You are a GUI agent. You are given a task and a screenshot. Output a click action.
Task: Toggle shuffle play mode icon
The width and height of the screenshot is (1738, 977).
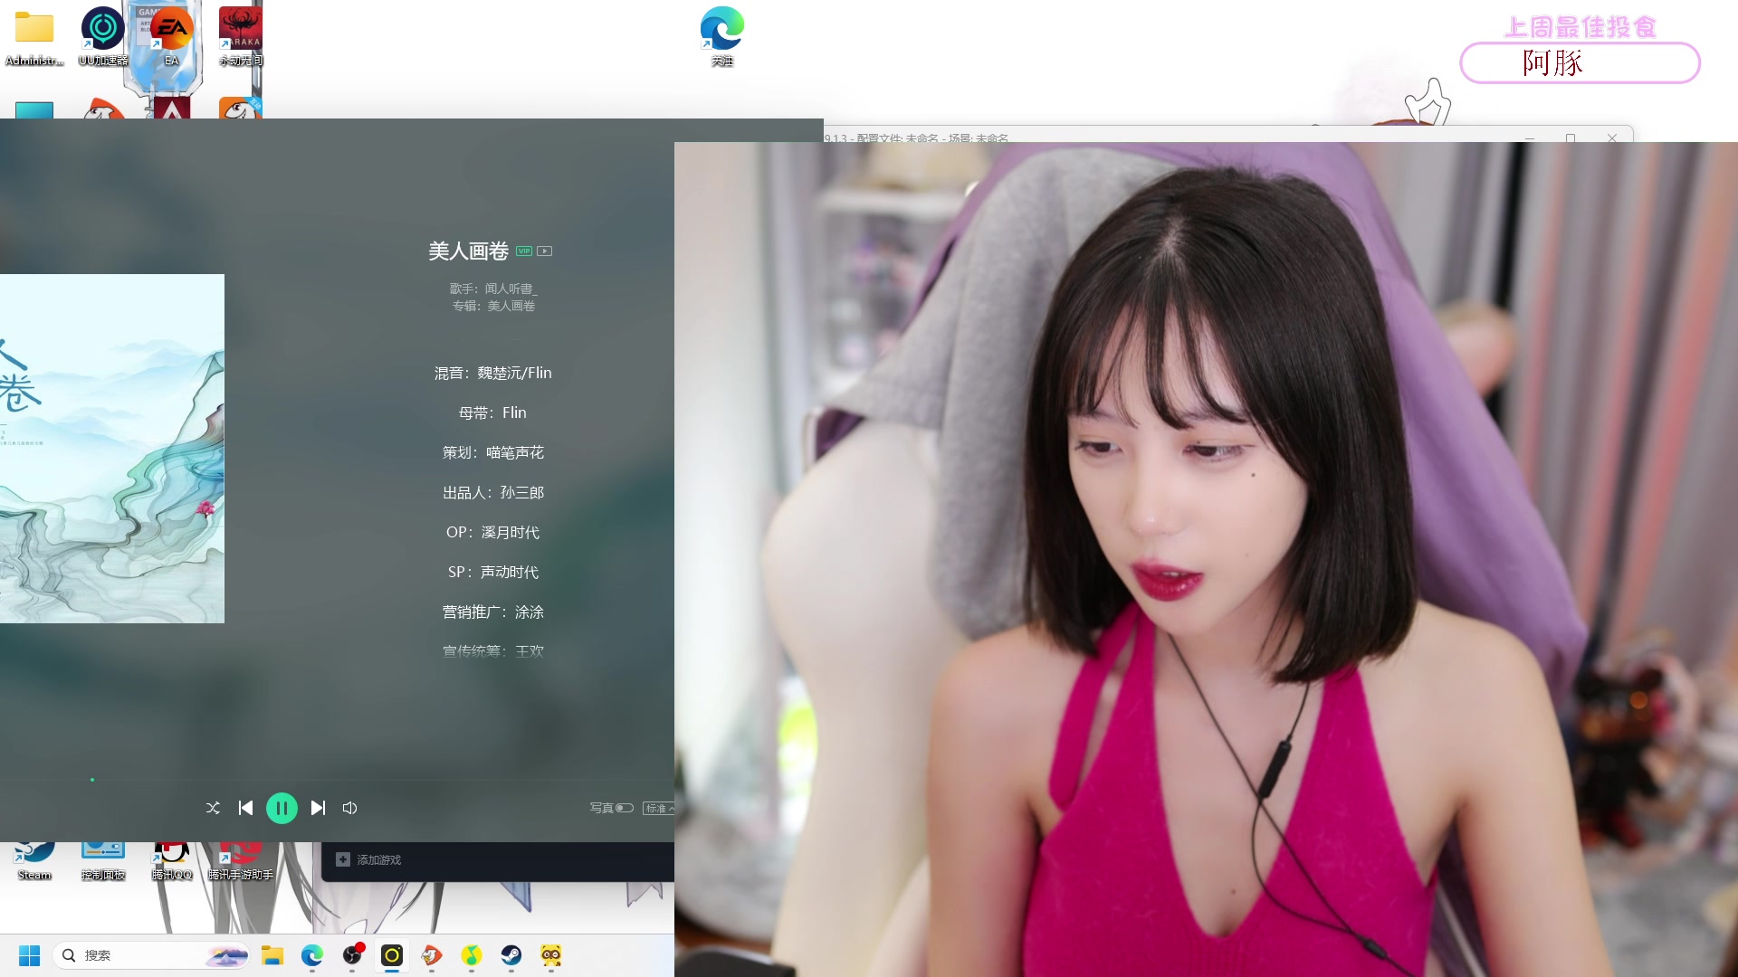point(213,808)
